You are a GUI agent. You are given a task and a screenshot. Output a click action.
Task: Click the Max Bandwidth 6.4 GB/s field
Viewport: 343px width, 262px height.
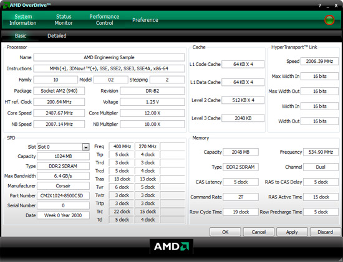point(63,176)
